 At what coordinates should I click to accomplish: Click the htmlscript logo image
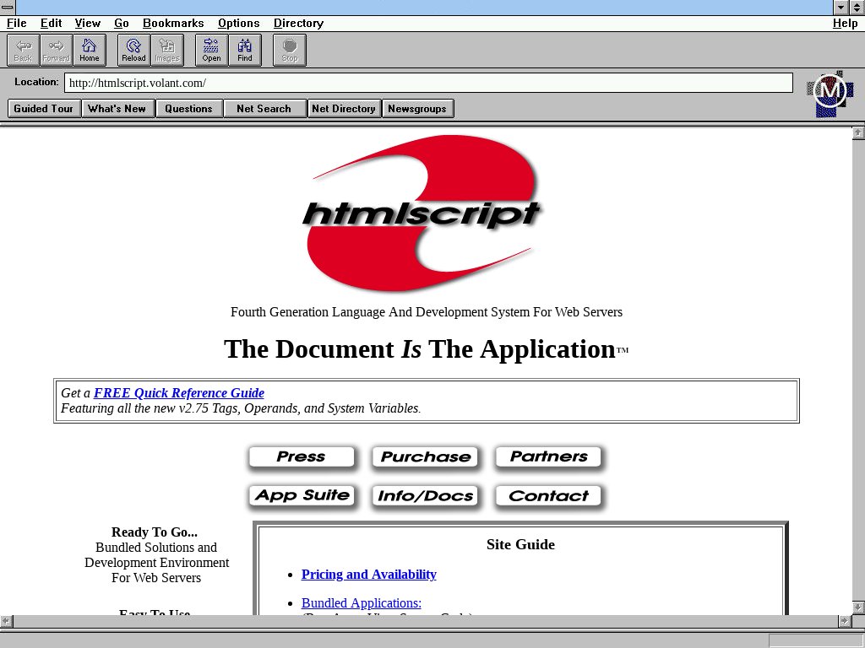pyautogui.click(x=422, y=213)
